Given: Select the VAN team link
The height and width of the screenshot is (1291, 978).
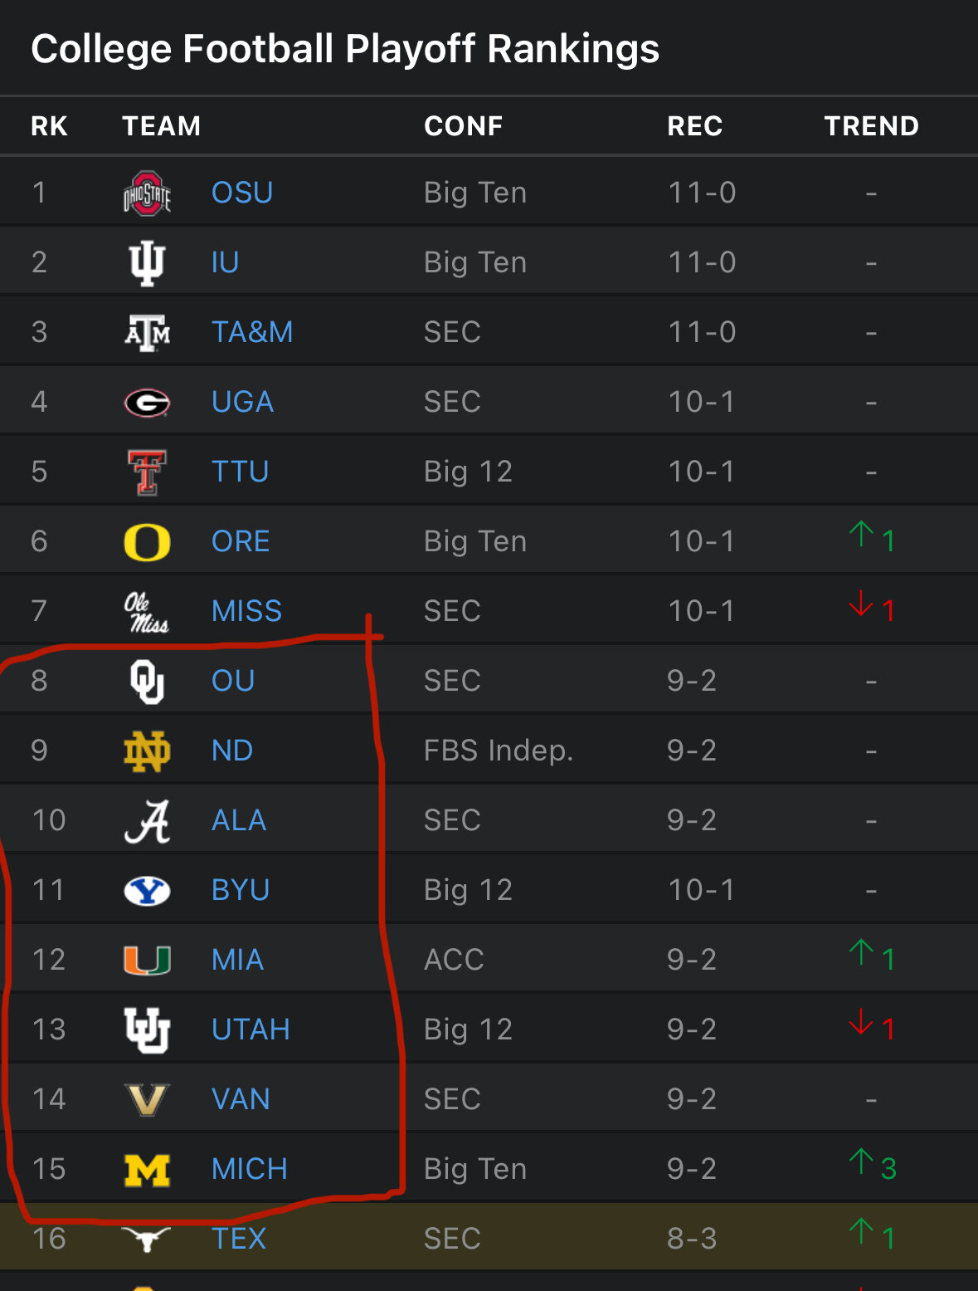Looking at the screenshot, I should click(x=241, y=1099).
